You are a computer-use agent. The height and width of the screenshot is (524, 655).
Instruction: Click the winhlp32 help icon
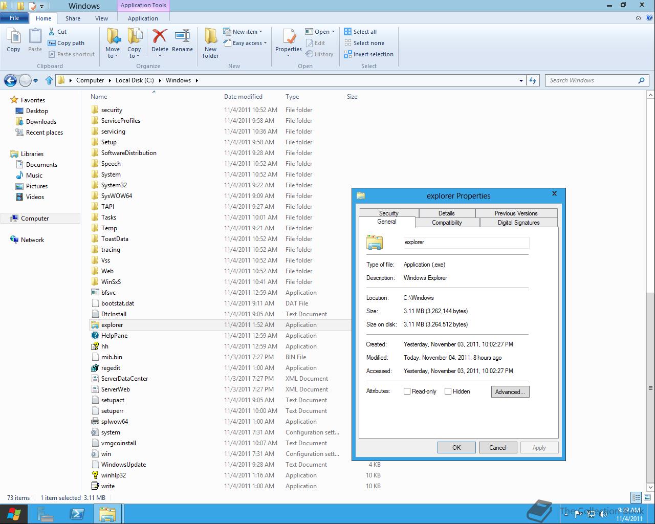(x=95, y=475)
